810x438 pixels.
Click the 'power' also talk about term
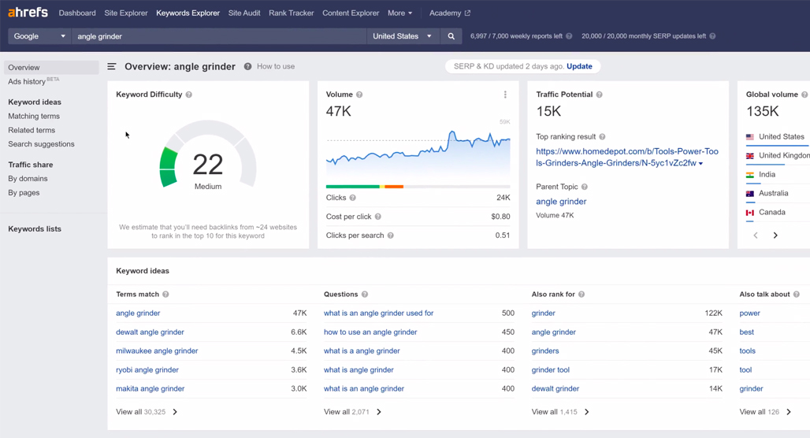(x=749, y=313)
